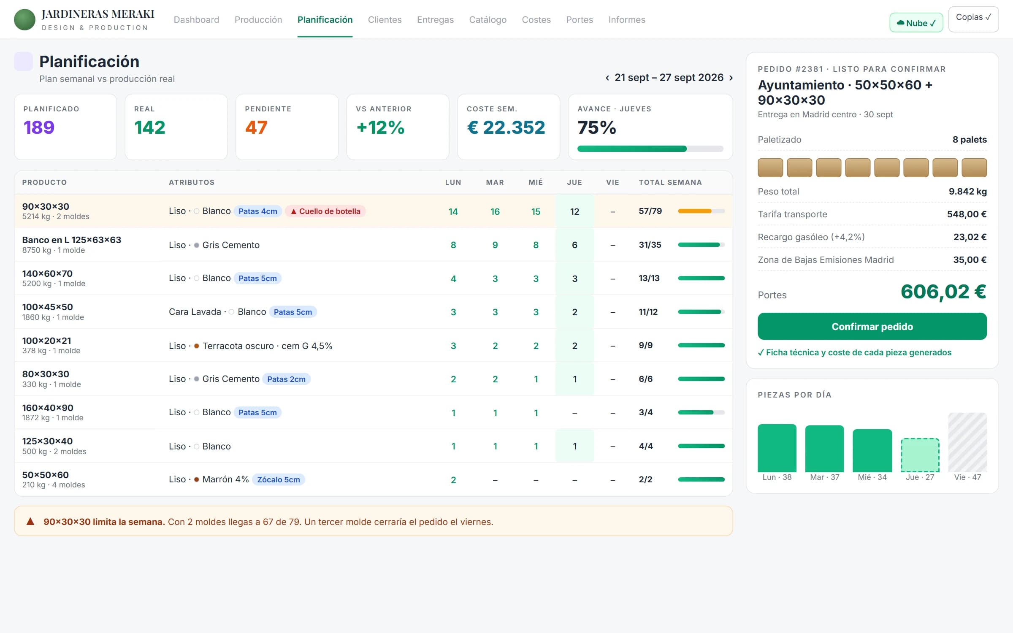Select the Vie · 47 striped bar
1013x633 pixels.
(967, 442)
